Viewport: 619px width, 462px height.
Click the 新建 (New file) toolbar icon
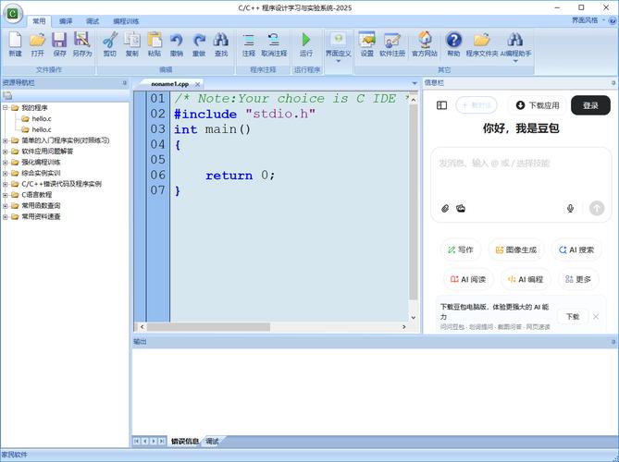point(15,41)
